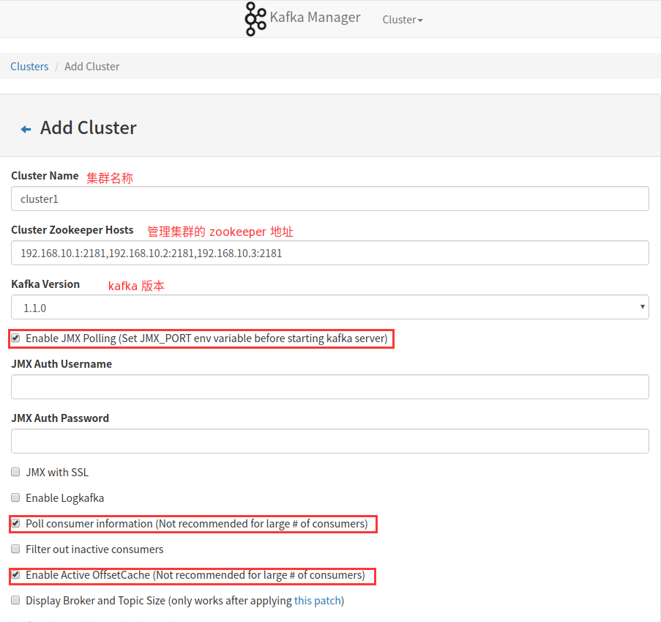Click the this patch link
661x622 pixels.
316,600
